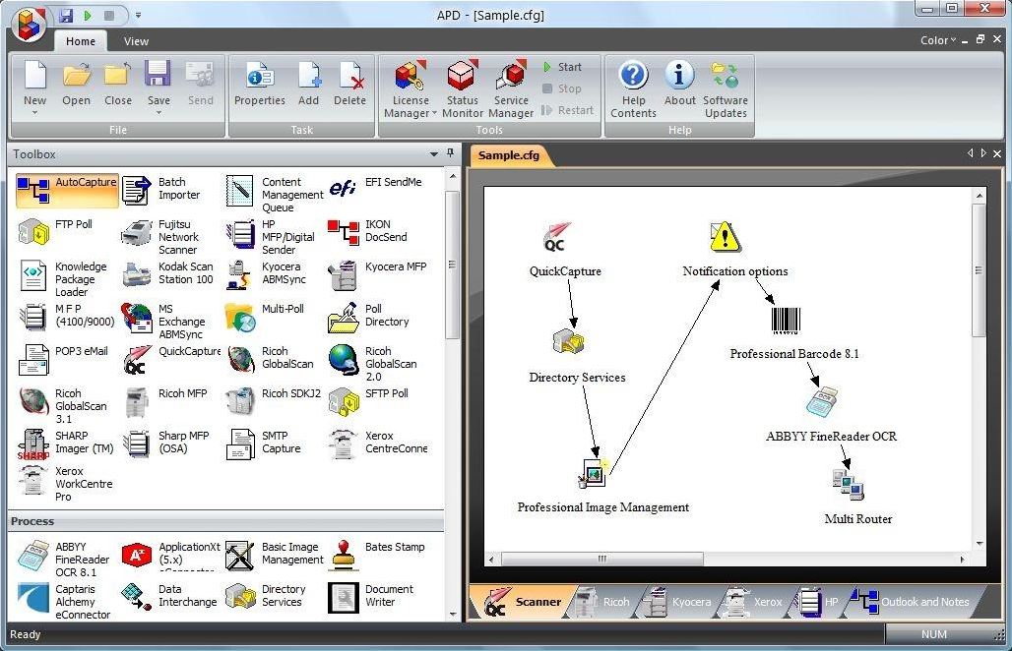
Task: Click the New file button
Action: [x=34, y=88]
